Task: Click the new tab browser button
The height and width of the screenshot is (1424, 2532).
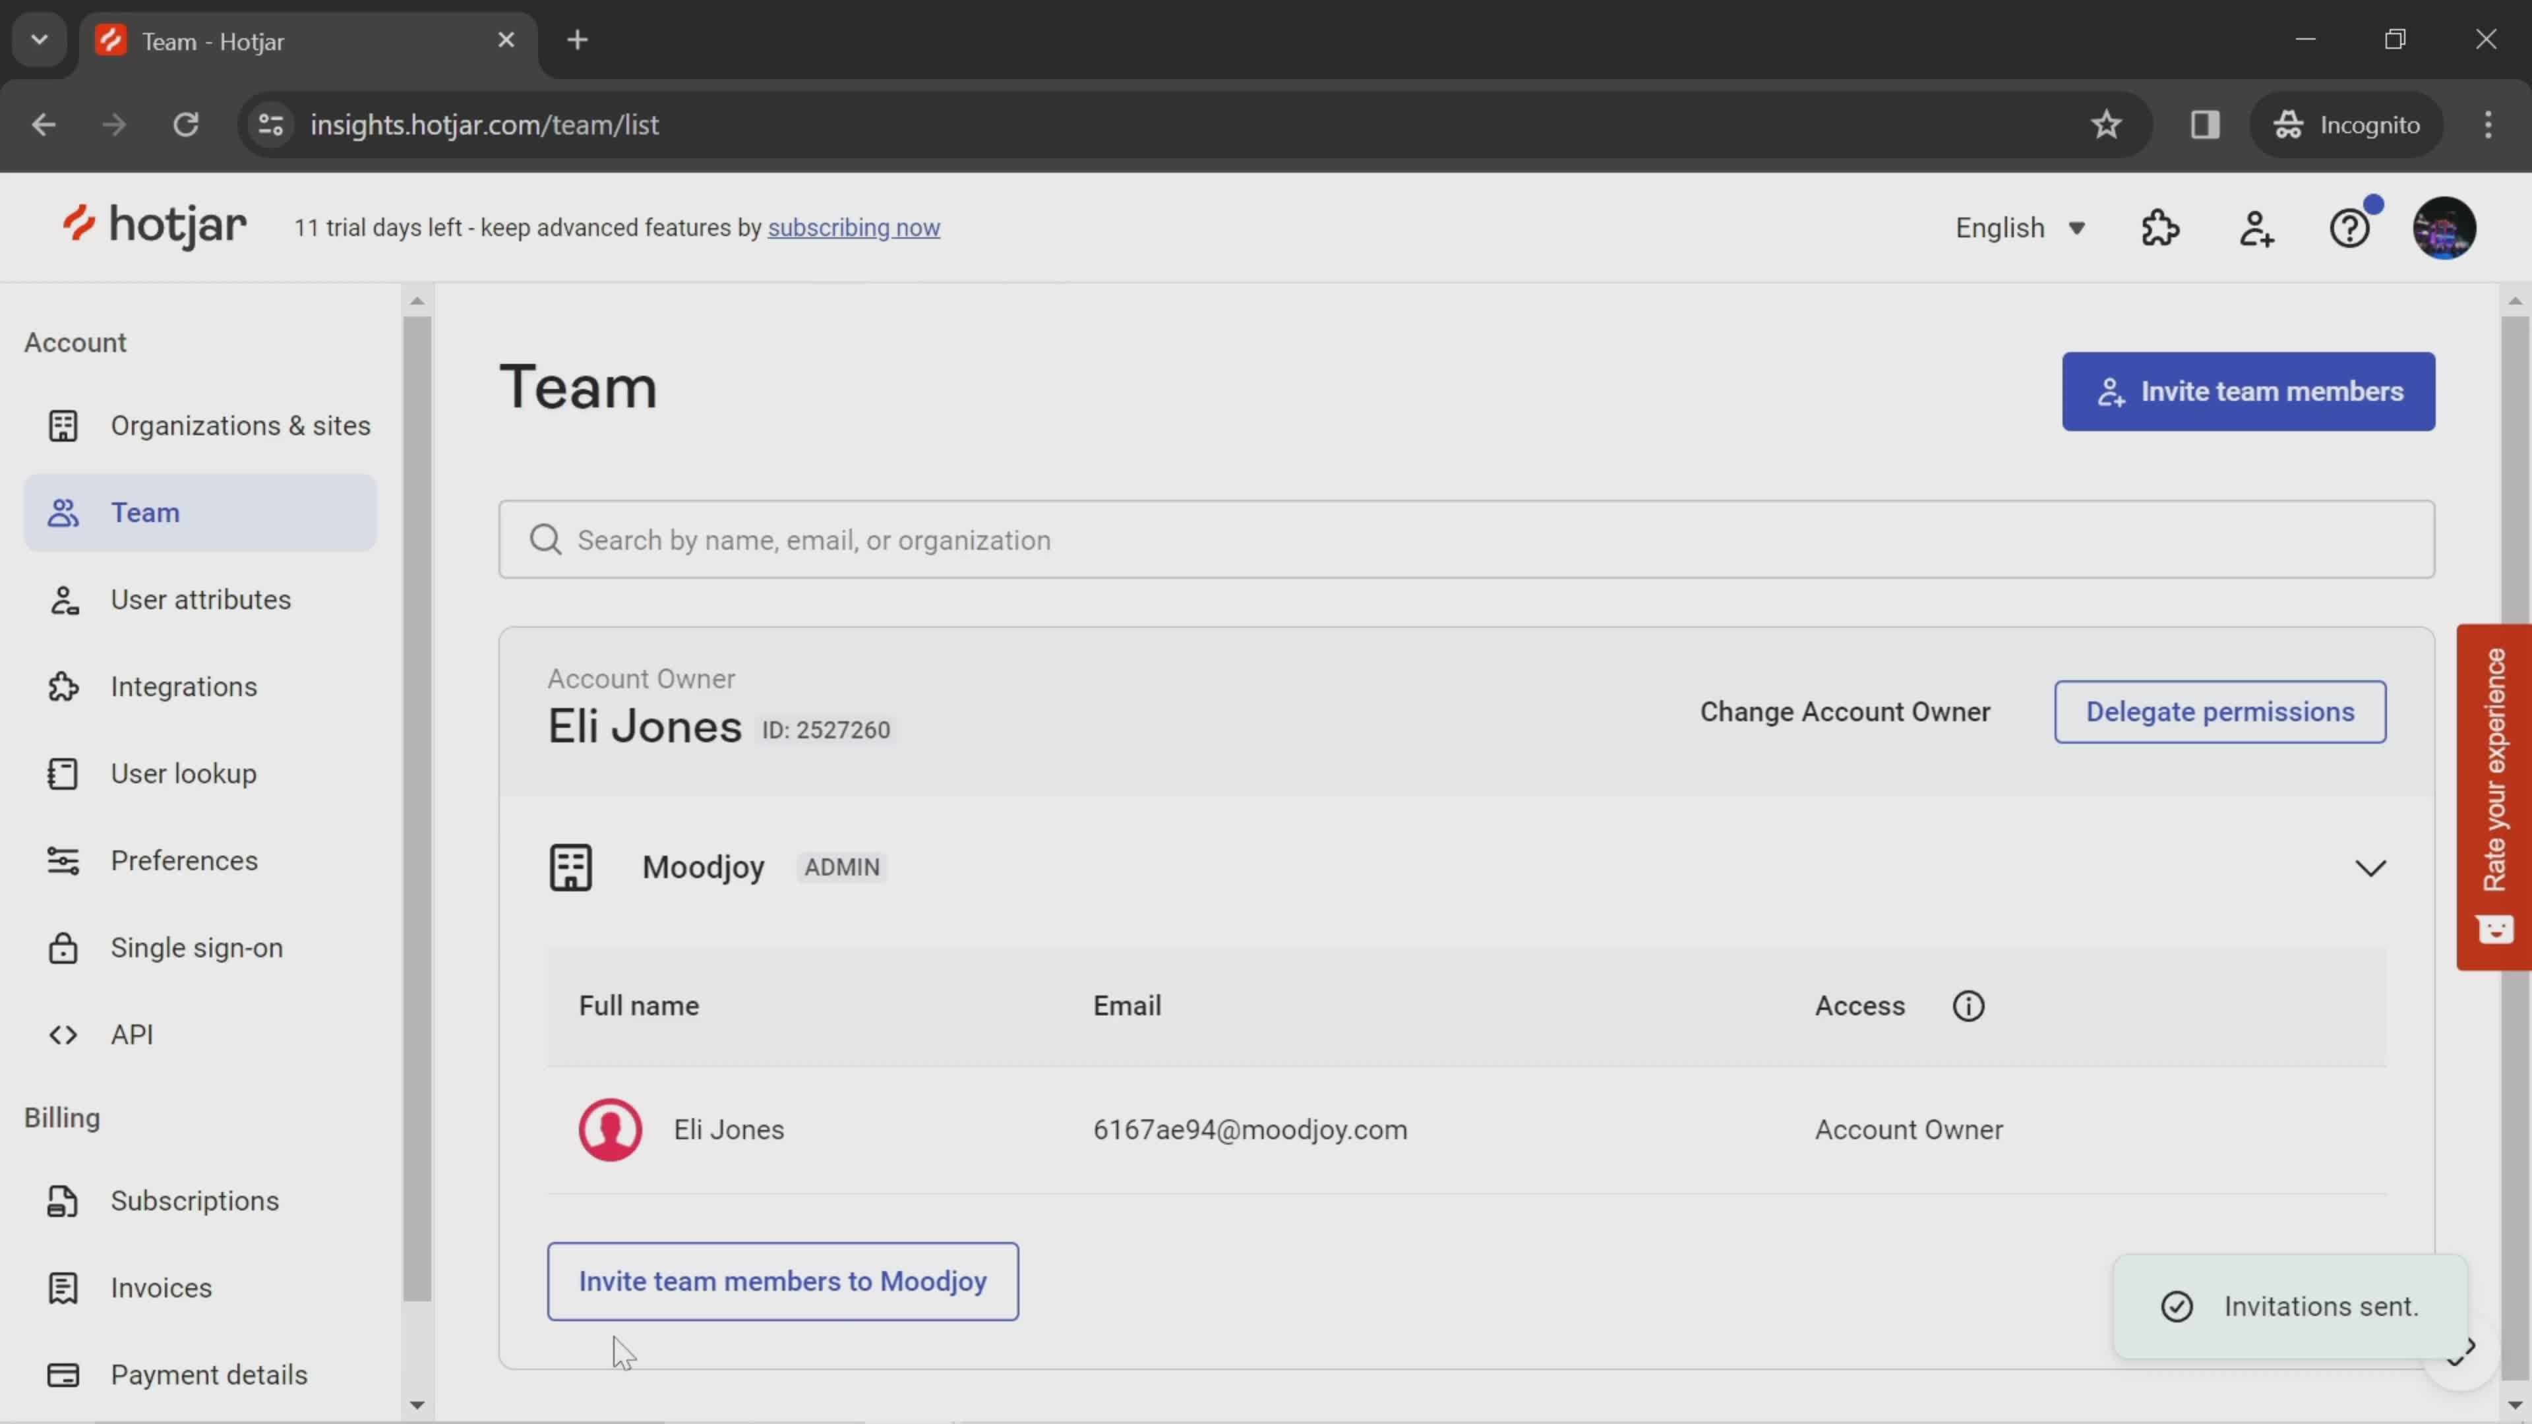Action: click(579, 38)
